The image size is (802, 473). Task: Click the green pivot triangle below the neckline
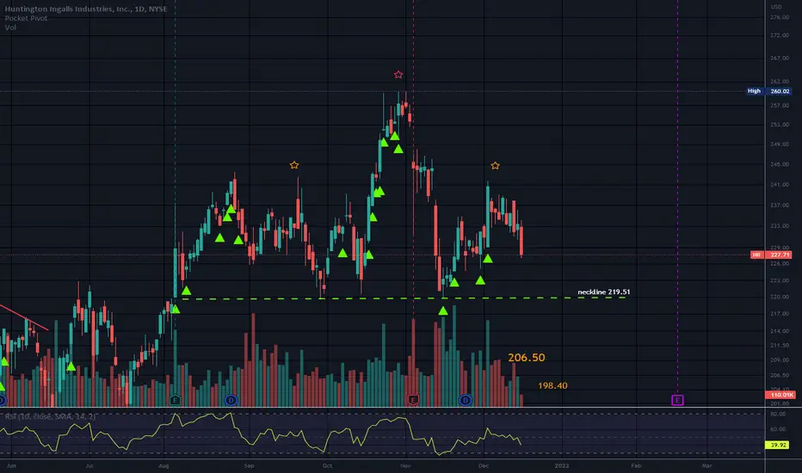click(x=443, y=310)
